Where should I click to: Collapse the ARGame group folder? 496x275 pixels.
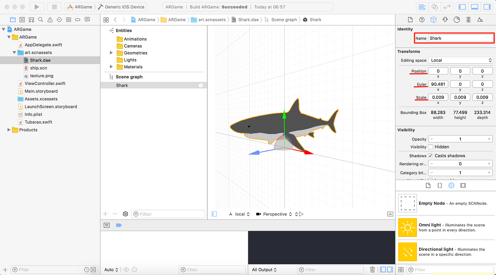(9, 37)
